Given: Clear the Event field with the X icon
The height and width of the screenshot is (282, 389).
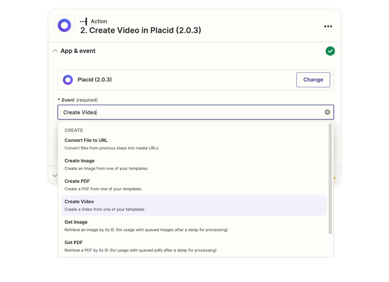Looking at the screenshot, I should tap(327, 112).
